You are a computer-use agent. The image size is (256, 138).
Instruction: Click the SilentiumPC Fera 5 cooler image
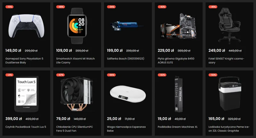click(77, 94)
